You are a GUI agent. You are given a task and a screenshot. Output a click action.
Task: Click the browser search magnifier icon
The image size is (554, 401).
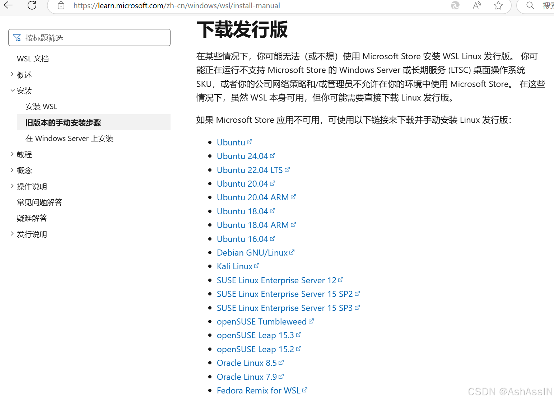[x=530, y=6]
